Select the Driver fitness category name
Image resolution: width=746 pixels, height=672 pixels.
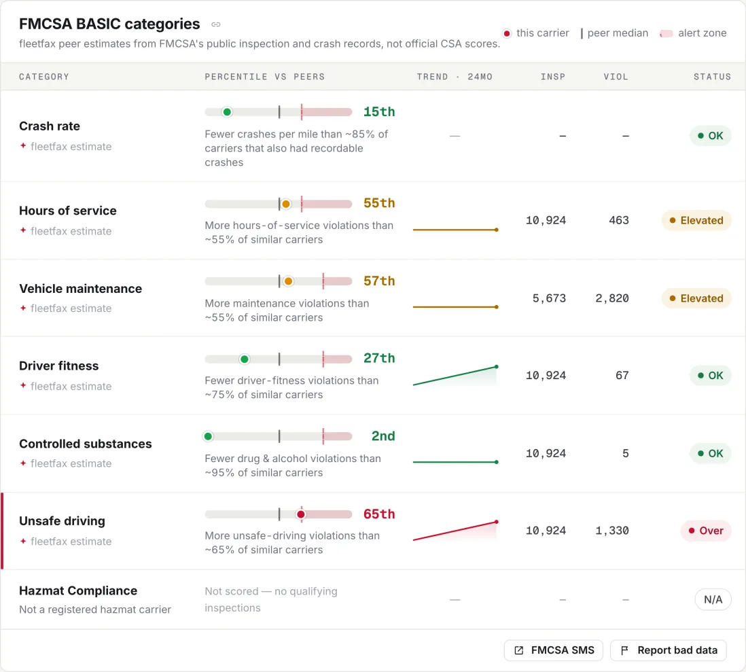pyautogui.click(x=59, y=366)
